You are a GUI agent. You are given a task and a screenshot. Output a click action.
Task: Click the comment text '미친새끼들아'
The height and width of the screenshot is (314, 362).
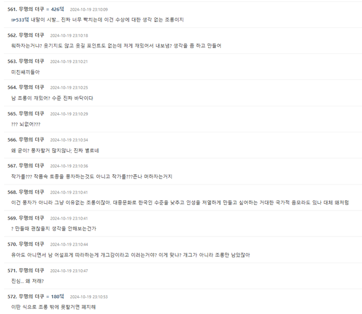[25, 72]
